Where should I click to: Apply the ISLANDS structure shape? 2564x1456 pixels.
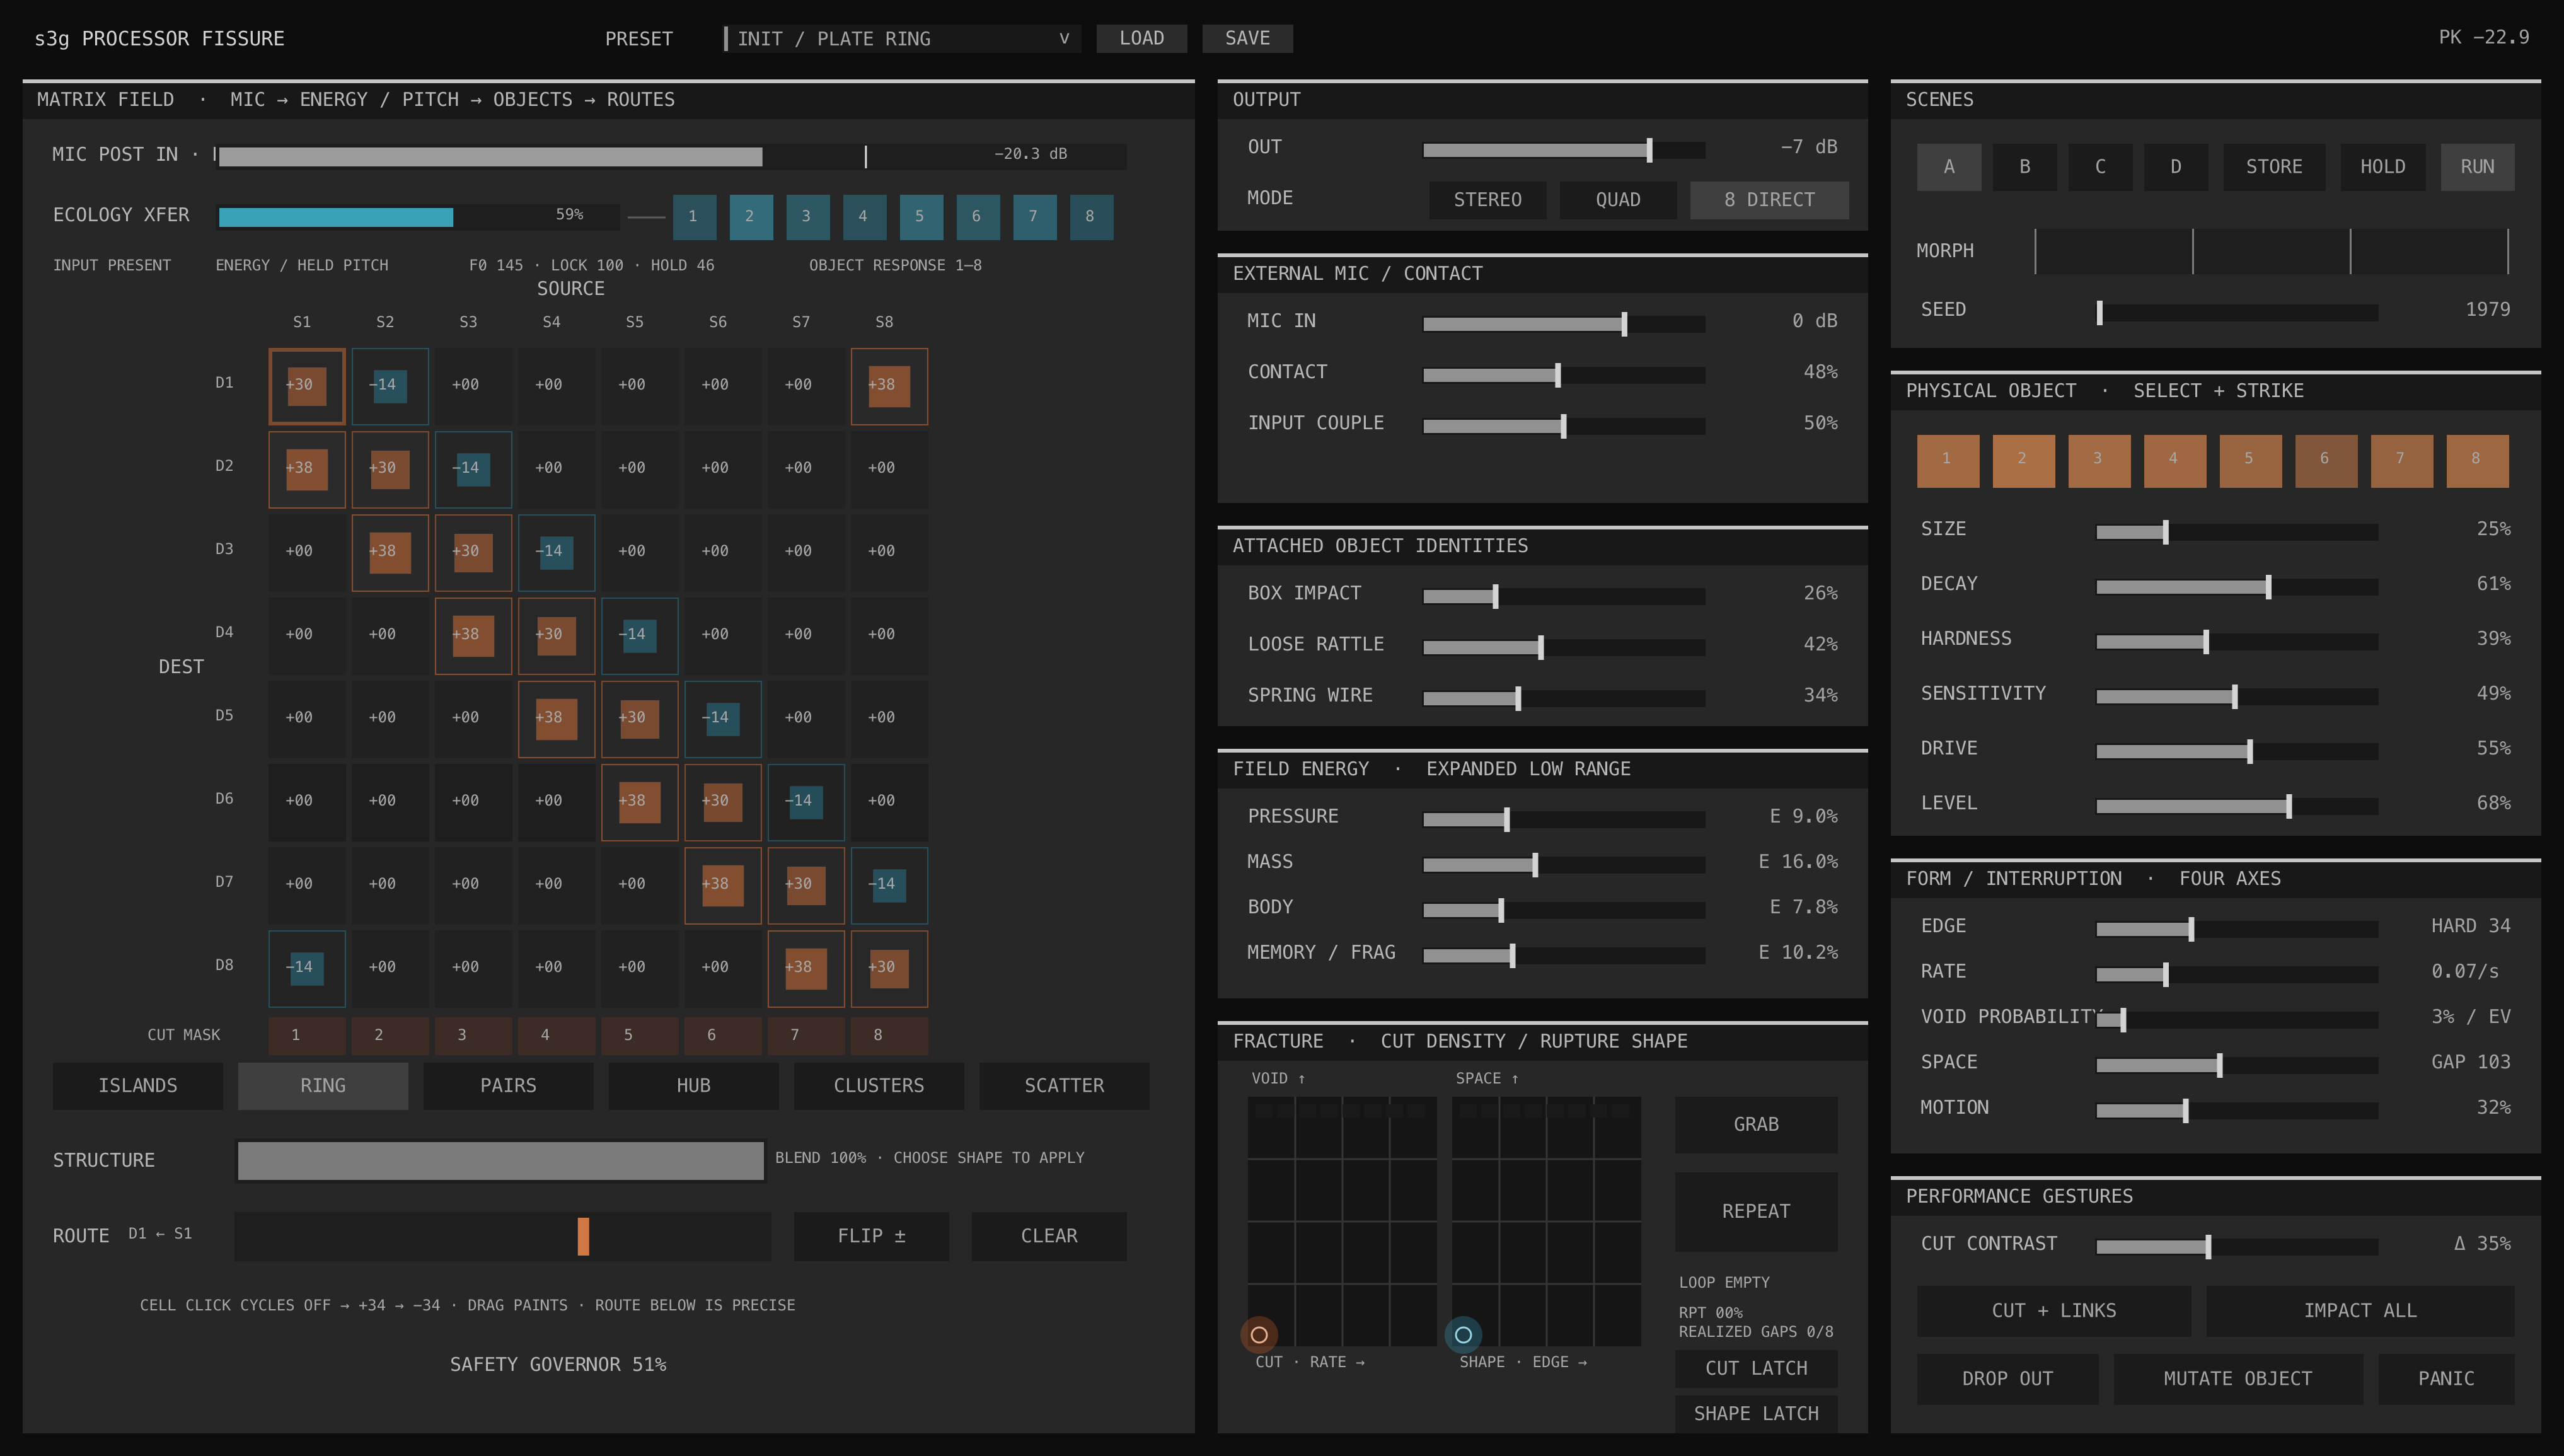tap(138, 1086)
